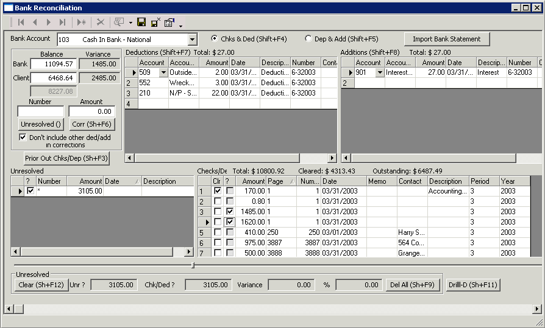Viewport: 545px width, 328px height.
Task: Click the Client balance field 6468.64
Action: coord(54,78)
